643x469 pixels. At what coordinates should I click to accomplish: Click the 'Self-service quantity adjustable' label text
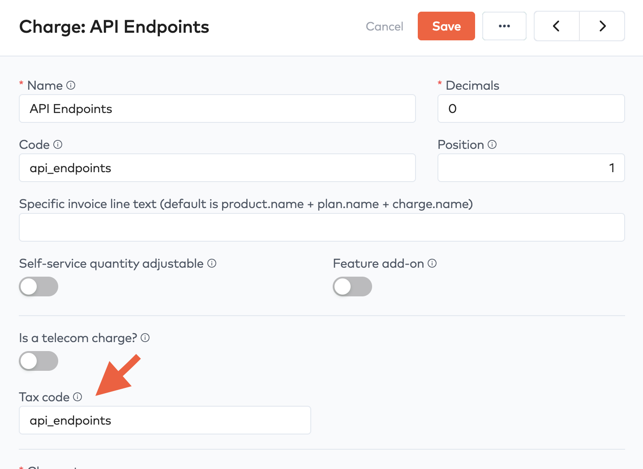(111, 264)
